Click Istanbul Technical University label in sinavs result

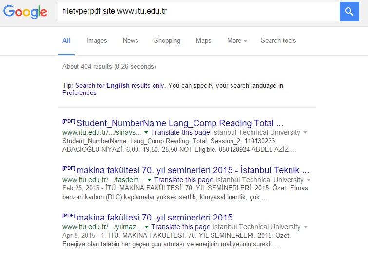(x=256, y=132)
